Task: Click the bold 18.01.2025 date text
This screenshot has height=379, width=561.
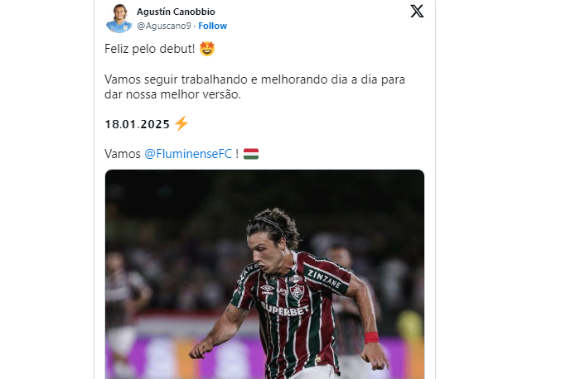Action: [137, 124]
